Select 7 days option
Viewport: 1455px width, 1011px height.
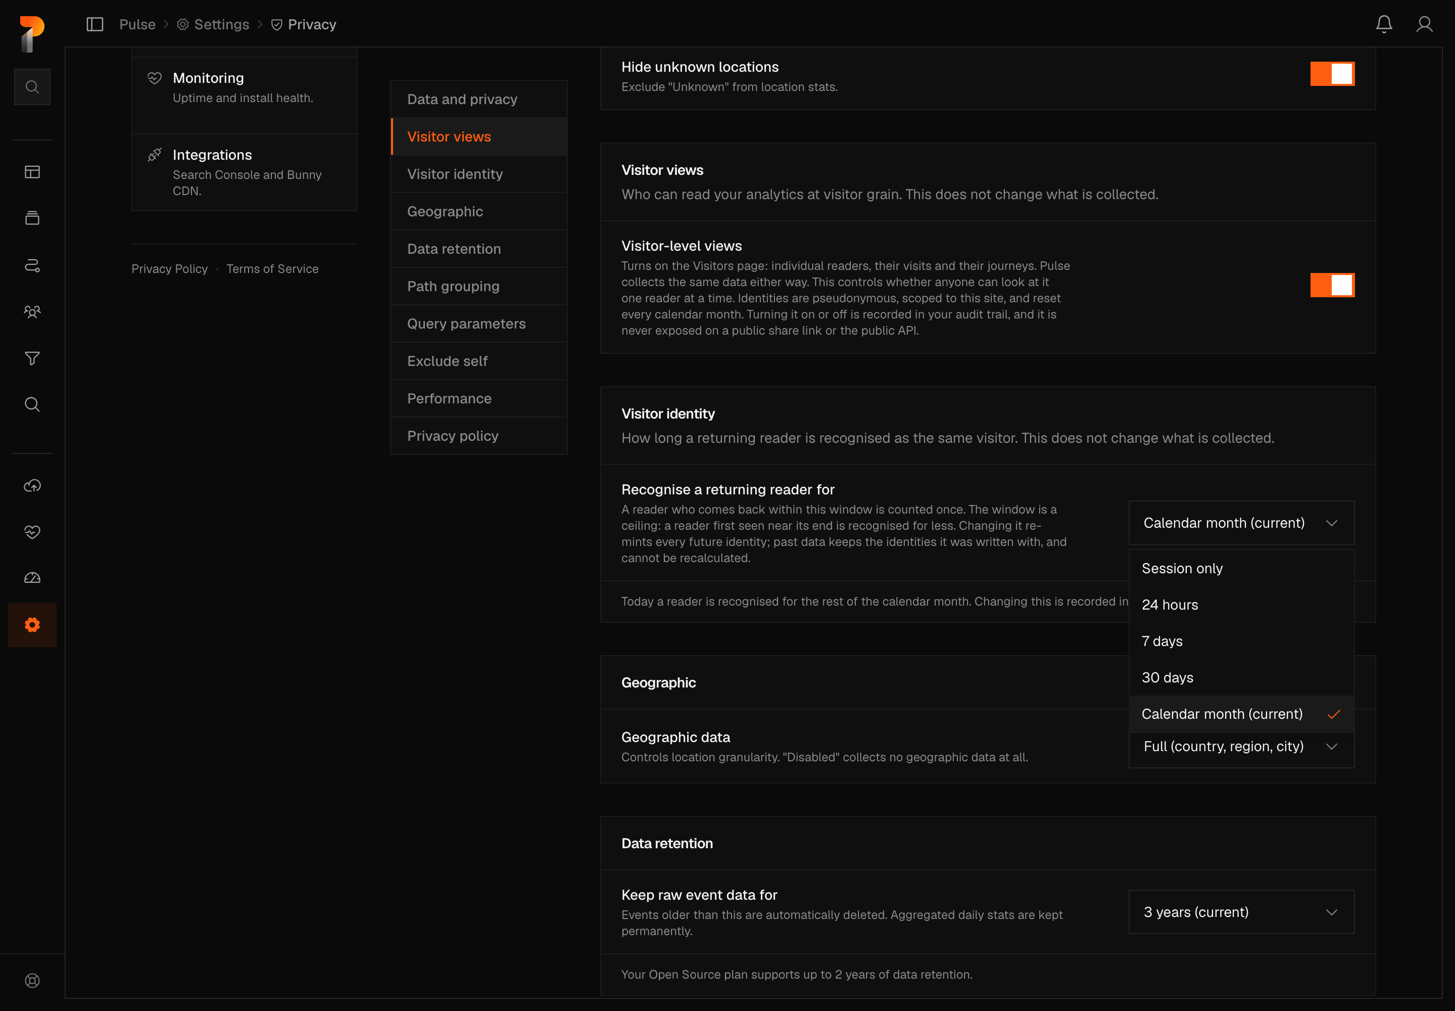pos(1241,641)
